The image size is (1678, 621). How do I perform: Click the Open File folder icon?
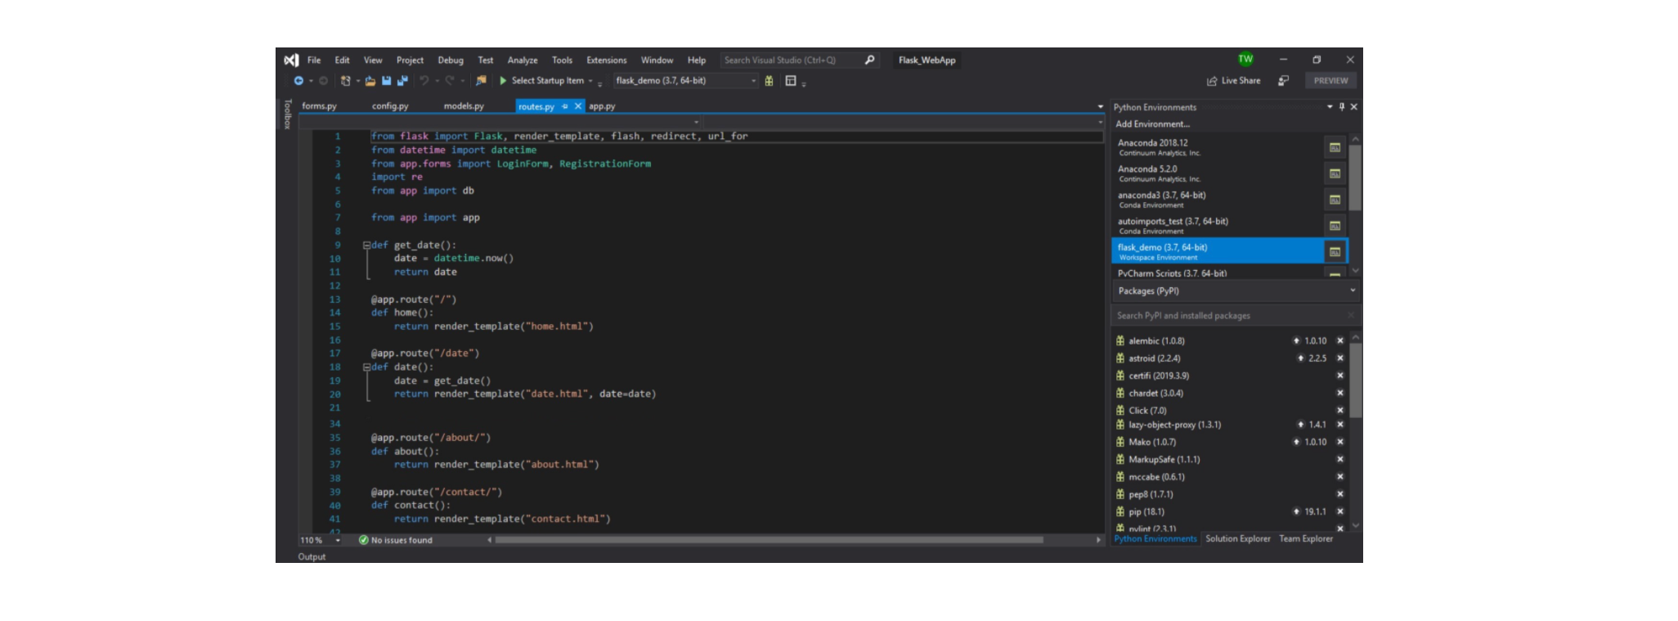pyautogui.click(x=370, y=81)
